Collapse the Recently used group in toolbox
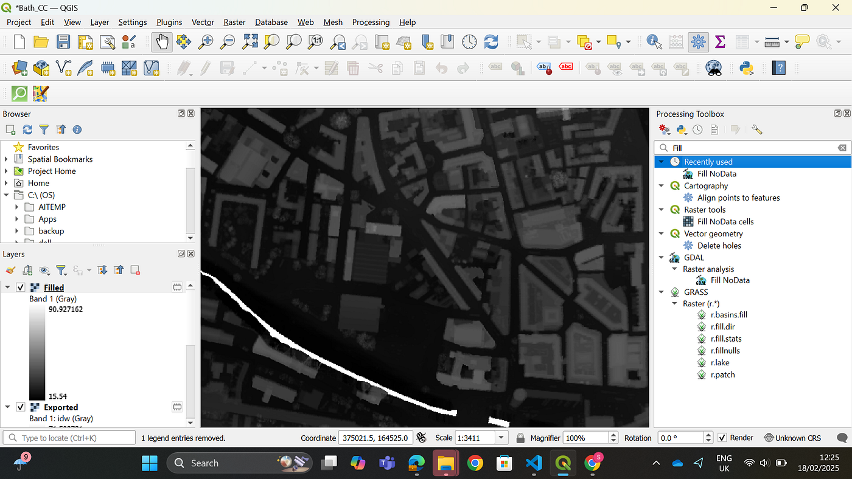The height and width of the screenshot is (479, 852). point(662,162)
